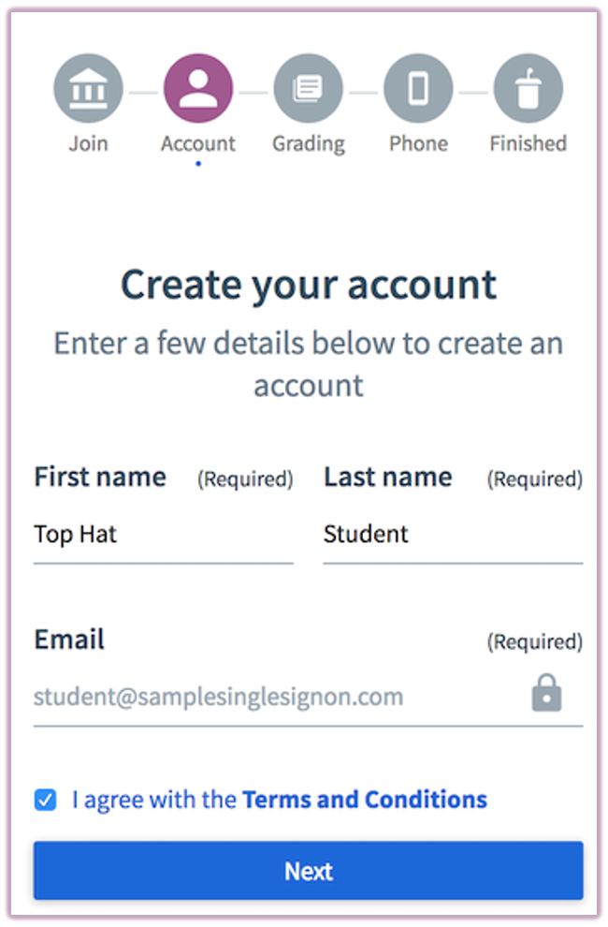Click the lock icon in the Email field

546,694
